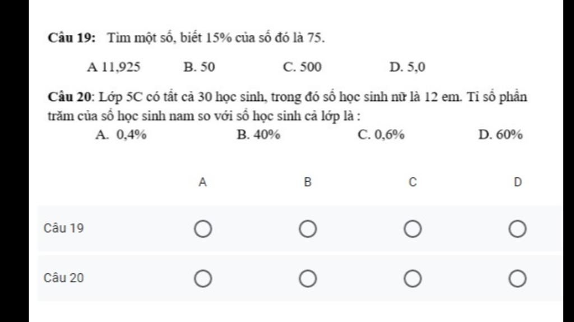Click the answer text "C. 500"
This screenshot has height=322, width=574.
click(303, 68)
